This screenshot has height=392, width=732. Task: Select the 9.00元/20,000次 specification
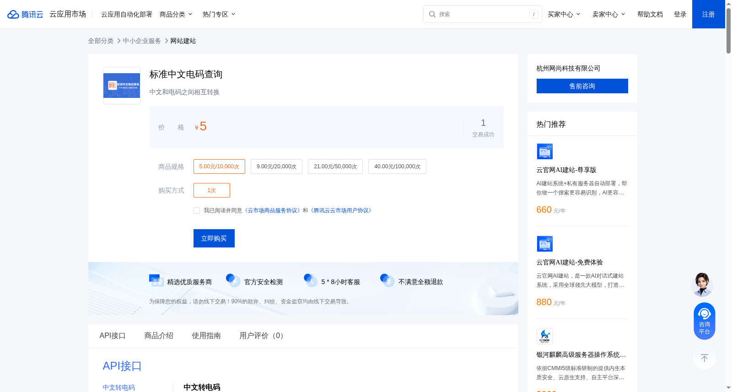pos(276,166)
